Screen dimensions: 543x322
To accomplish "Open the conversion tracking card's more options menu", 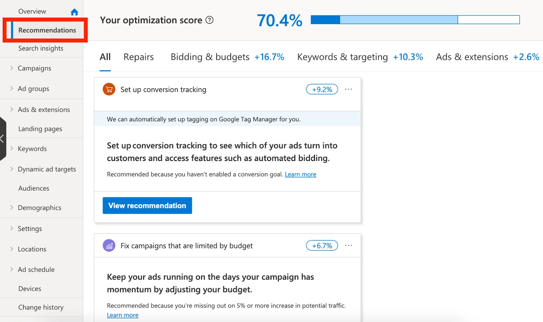I will (x=349, y=89).
